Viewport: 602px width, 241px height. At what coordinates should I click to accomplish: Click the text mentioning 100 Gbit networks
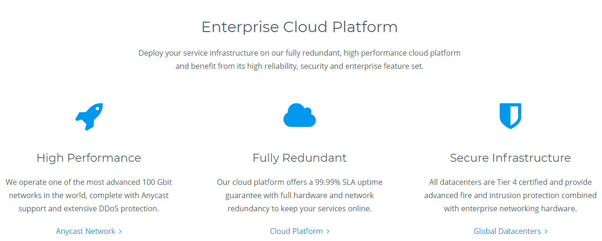(89, 195)
